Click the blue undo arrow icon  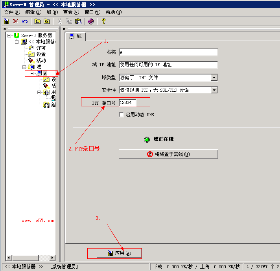click(x=25, y=21)
